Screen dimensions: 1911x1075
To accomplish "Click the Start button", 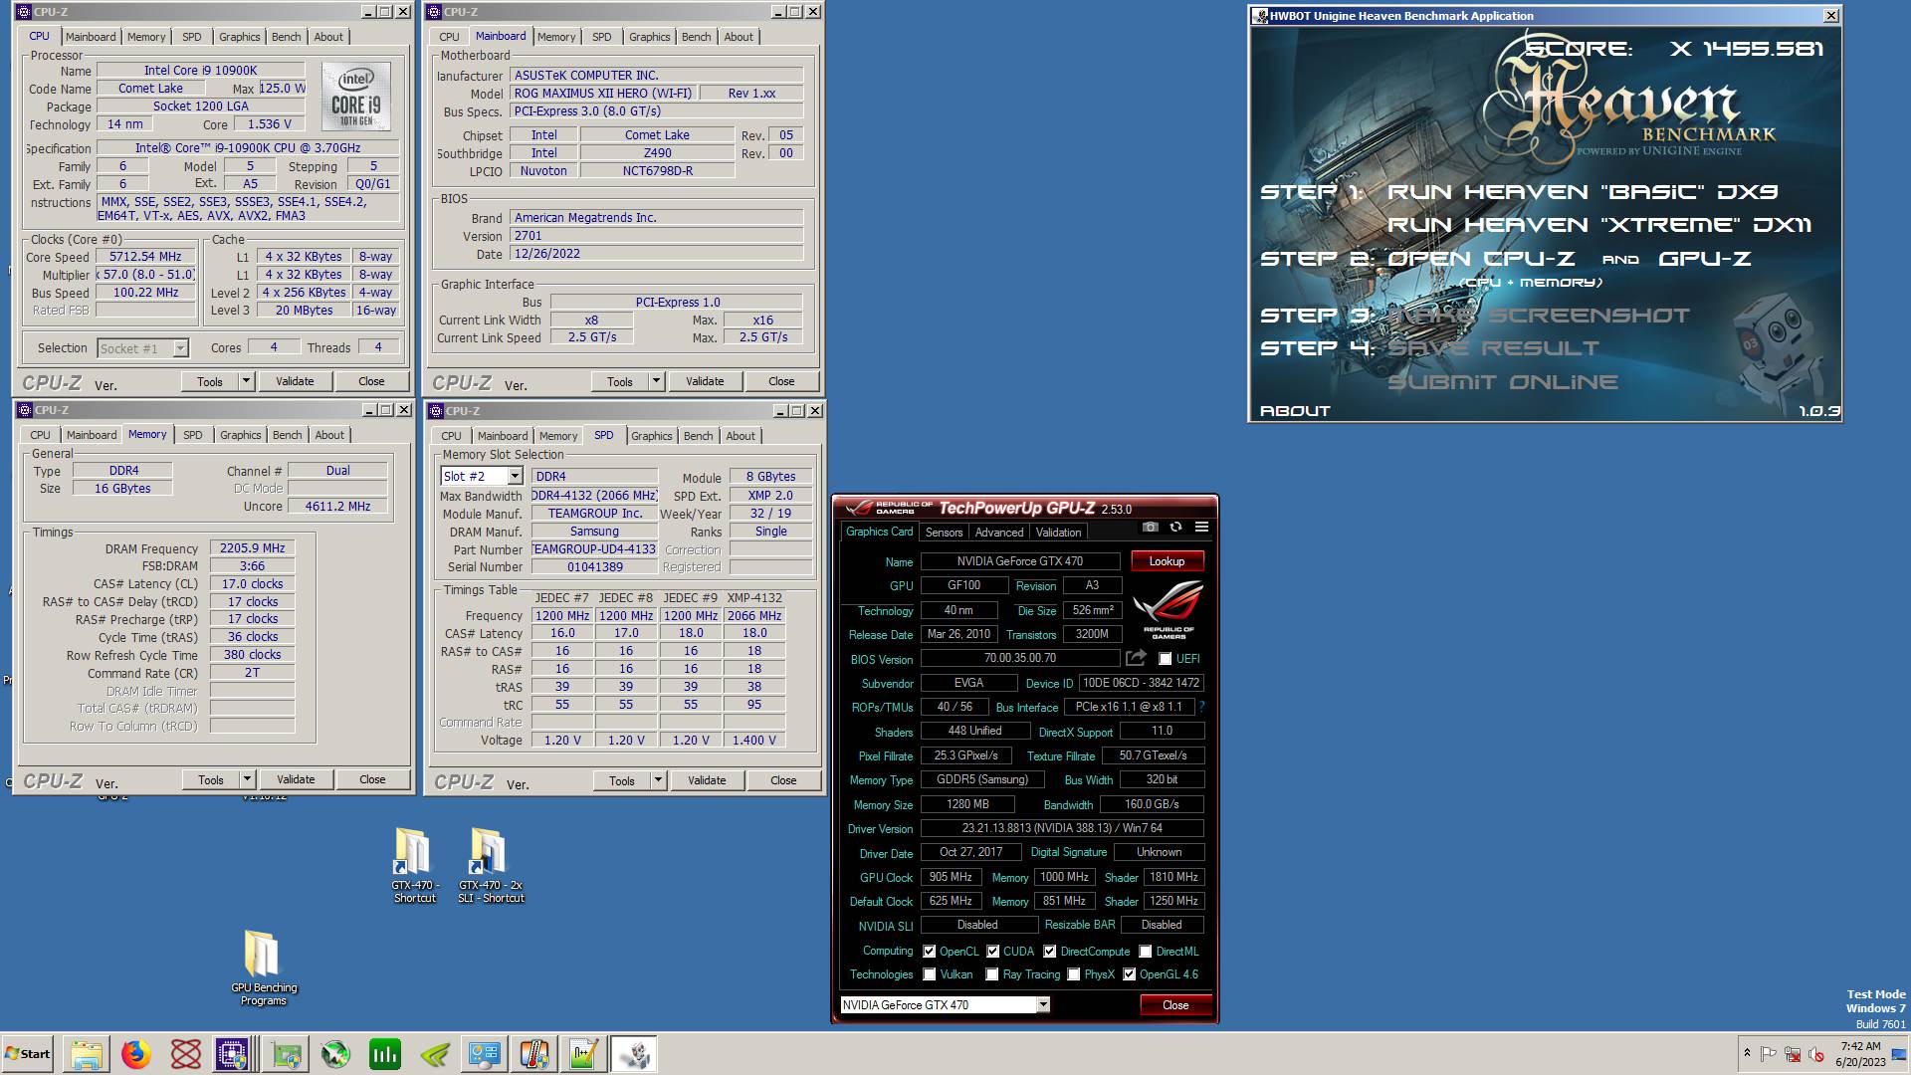I will click(28, 1054).
